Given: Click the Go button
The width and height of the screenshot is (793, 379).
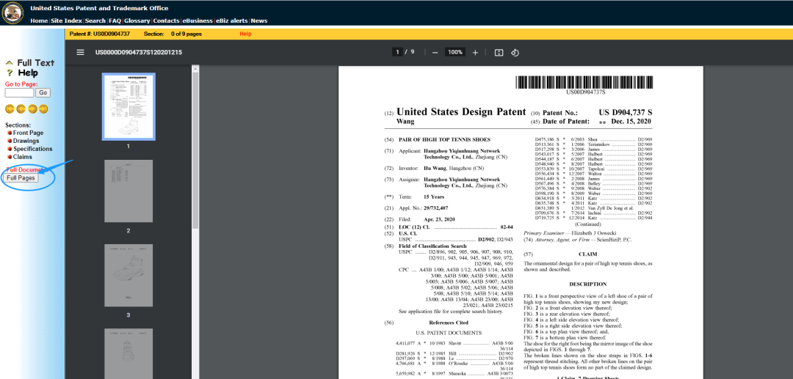Looking at the screenshot, I should coord(43,93).
